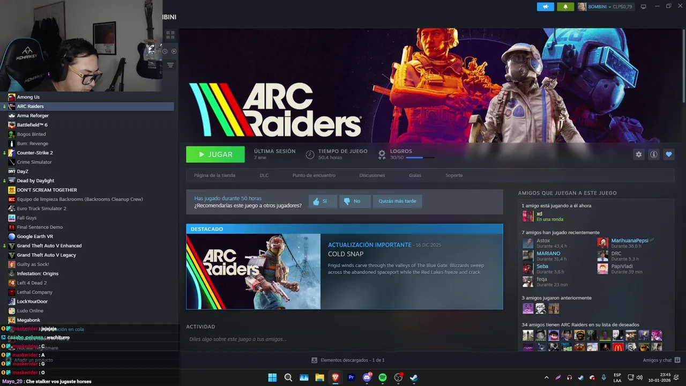Screen dimensions: 686x386
Task: Show hidden system tray icons chevron
Action: click(546, 377)
